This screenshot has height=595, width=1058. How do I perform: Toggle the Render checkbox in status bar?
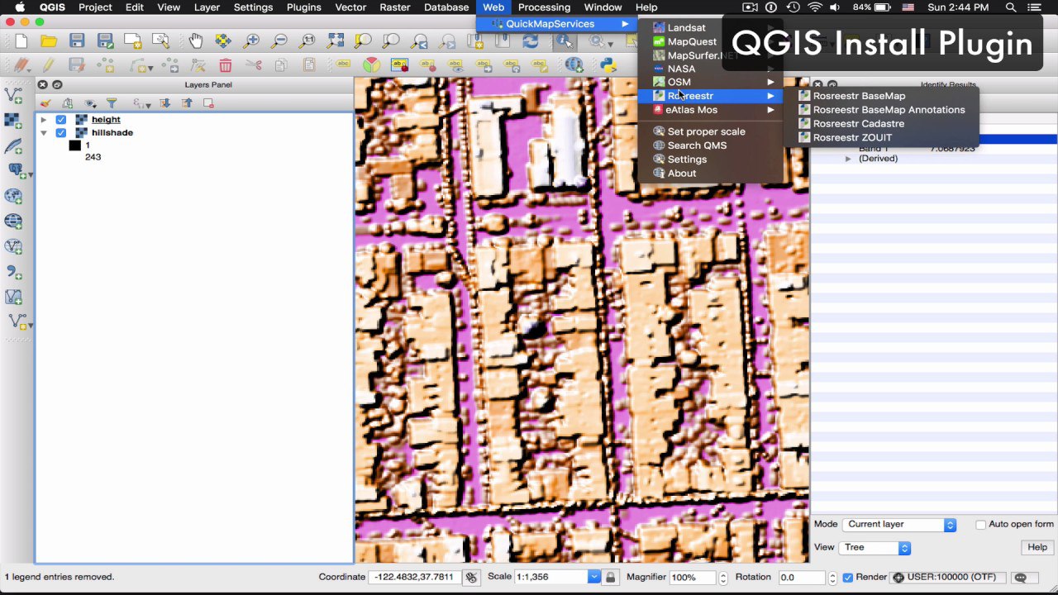click(848, 578)
